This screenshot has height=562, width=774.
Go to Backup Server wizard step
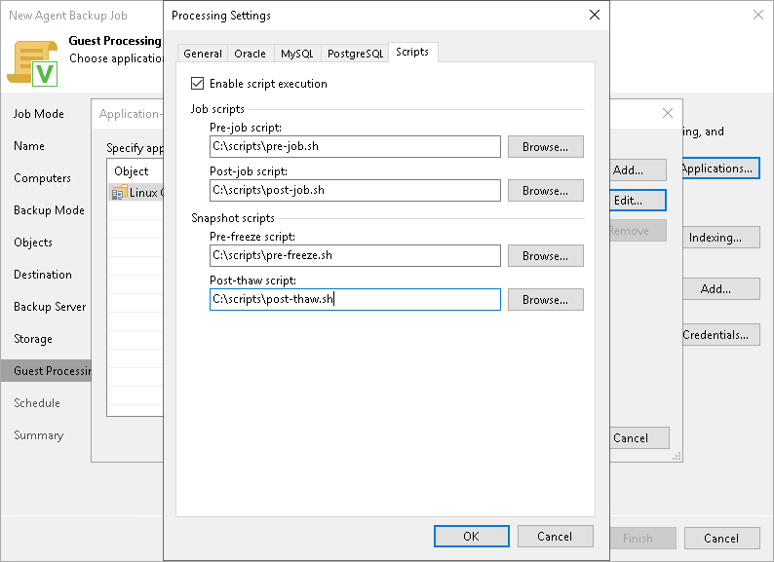50,307
